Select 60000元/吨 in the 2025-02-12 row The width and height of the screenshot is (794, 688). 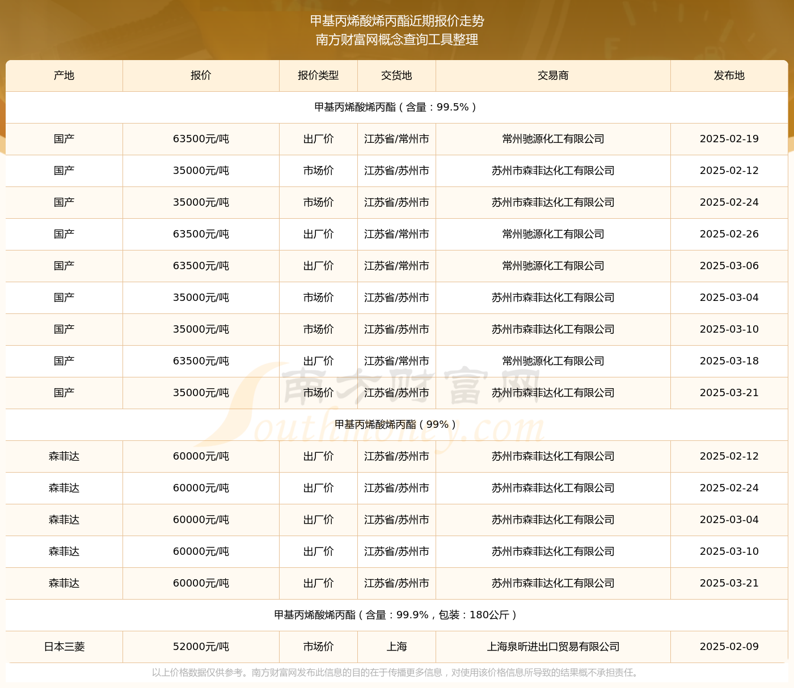[201, 456]
